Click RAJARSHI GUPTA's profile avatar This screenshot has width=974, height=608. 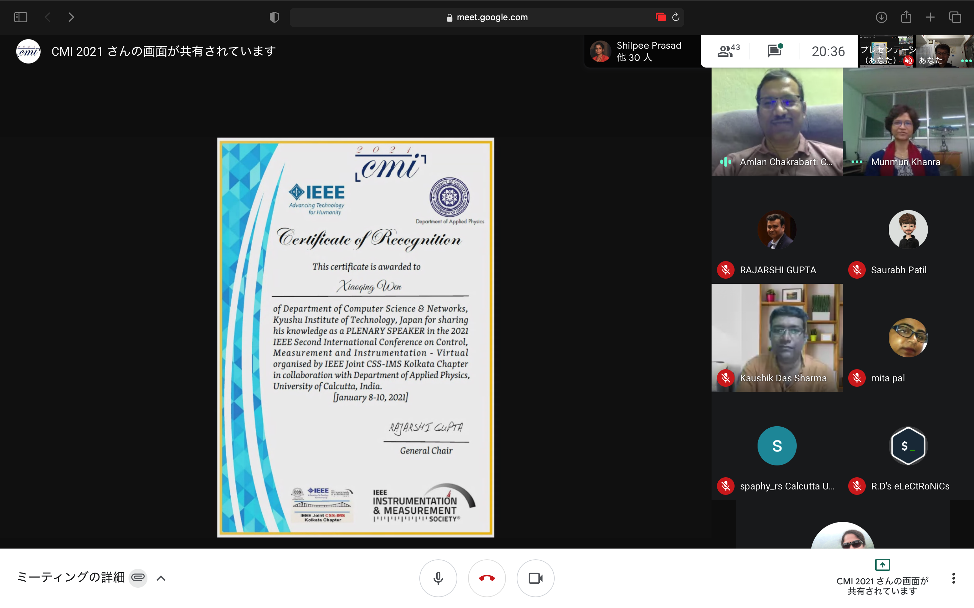tap(777, 230)
